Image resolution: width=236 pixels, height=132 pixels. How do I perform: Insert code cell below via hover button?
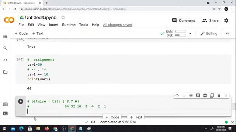tap(112, 117)
